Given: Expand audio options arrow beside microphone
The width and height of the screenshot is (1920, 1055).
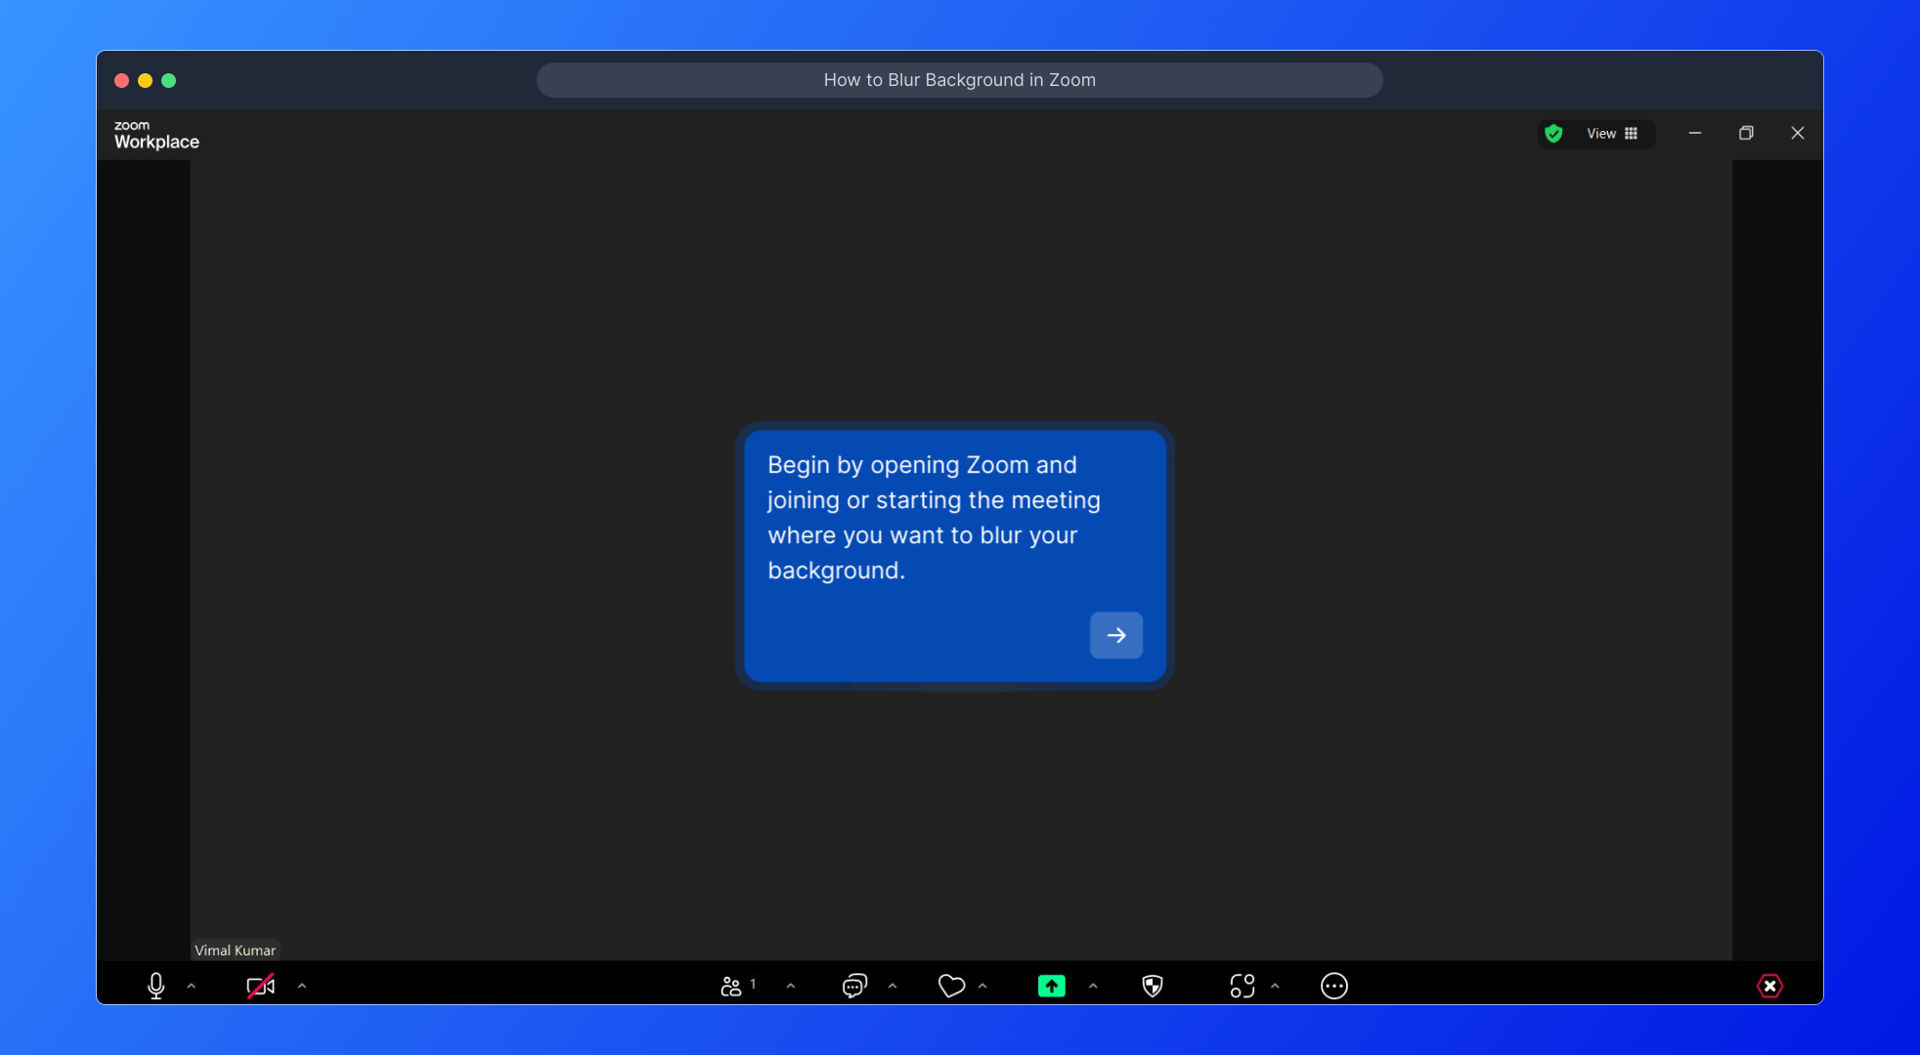Looking at the screenshot, I should coord(192,986).
